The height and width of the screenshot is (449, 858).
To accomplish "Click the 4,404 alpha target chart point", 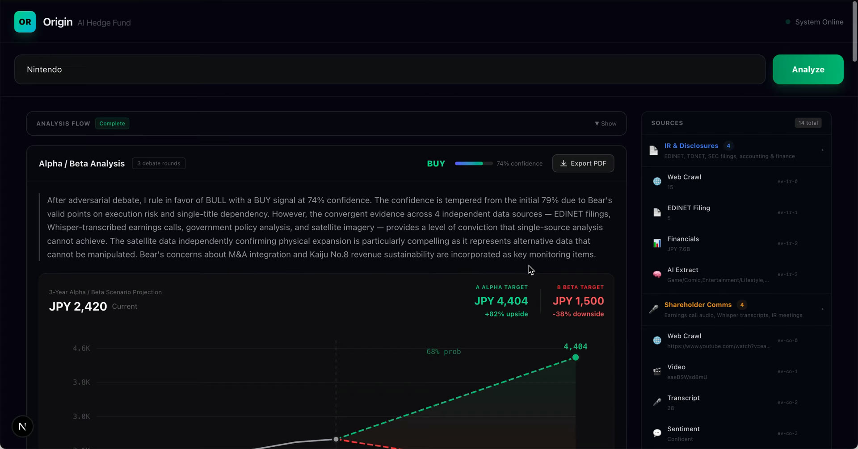I will [576, 357].
